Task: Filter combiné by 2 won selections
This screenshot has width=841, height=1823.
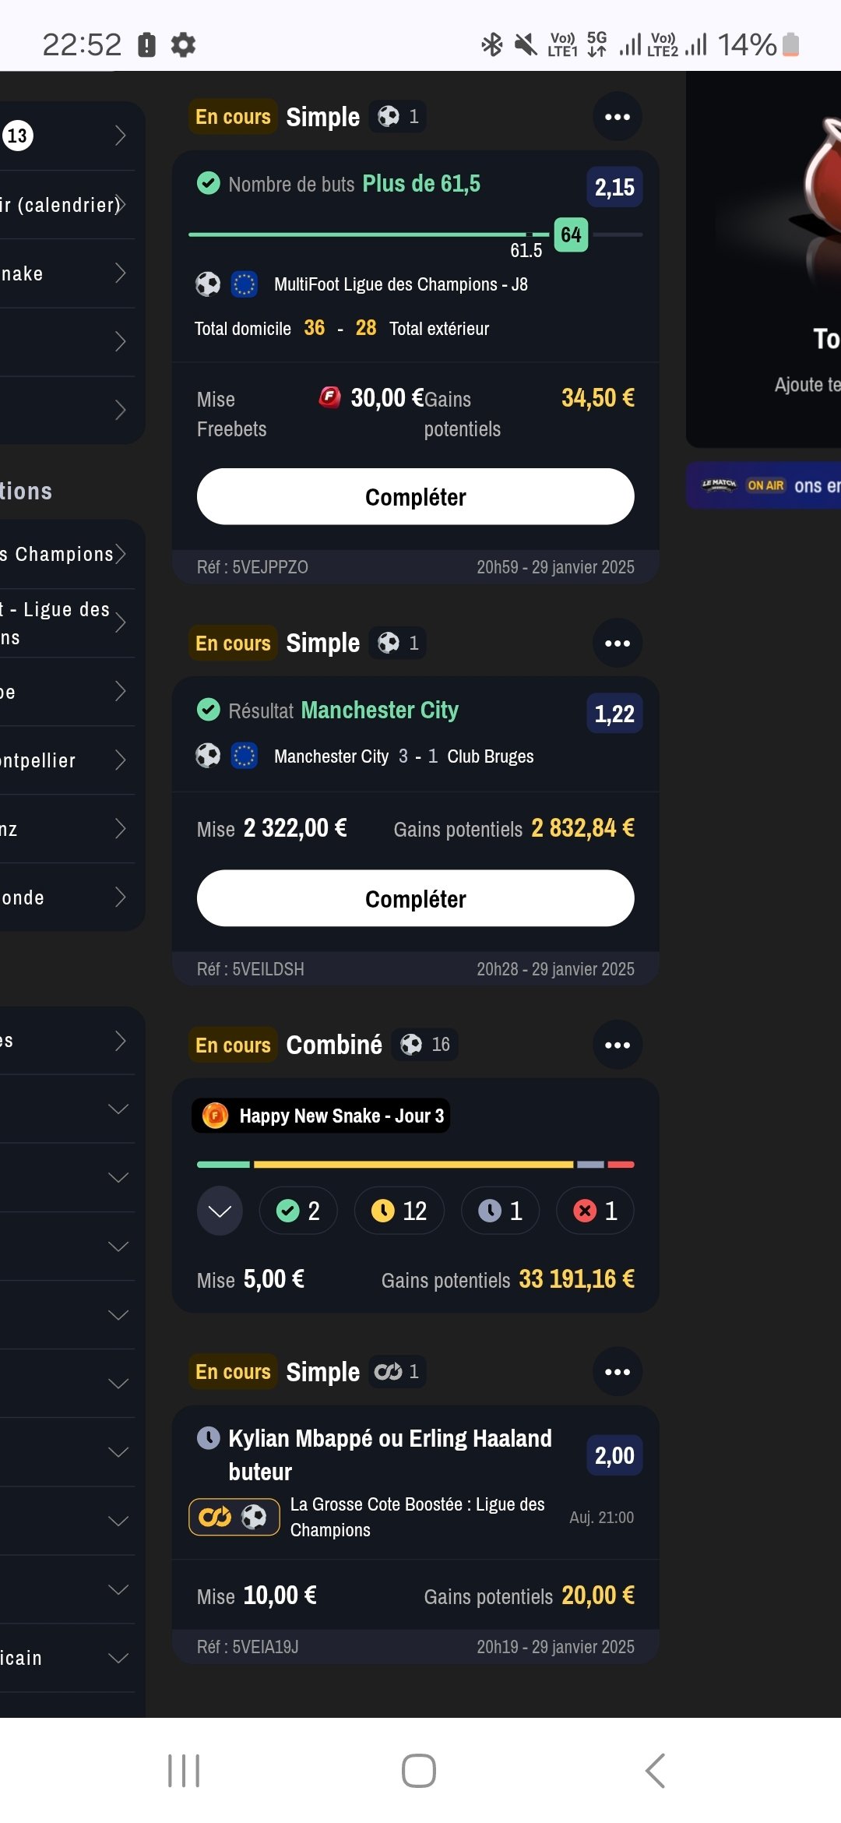Action: click(298, 1211)
